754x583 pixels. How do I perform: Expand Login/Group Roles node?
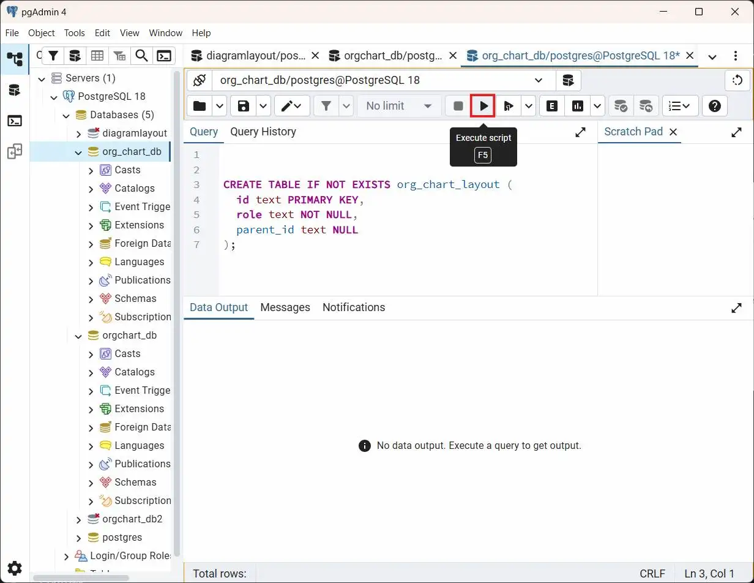click(66, 556)
